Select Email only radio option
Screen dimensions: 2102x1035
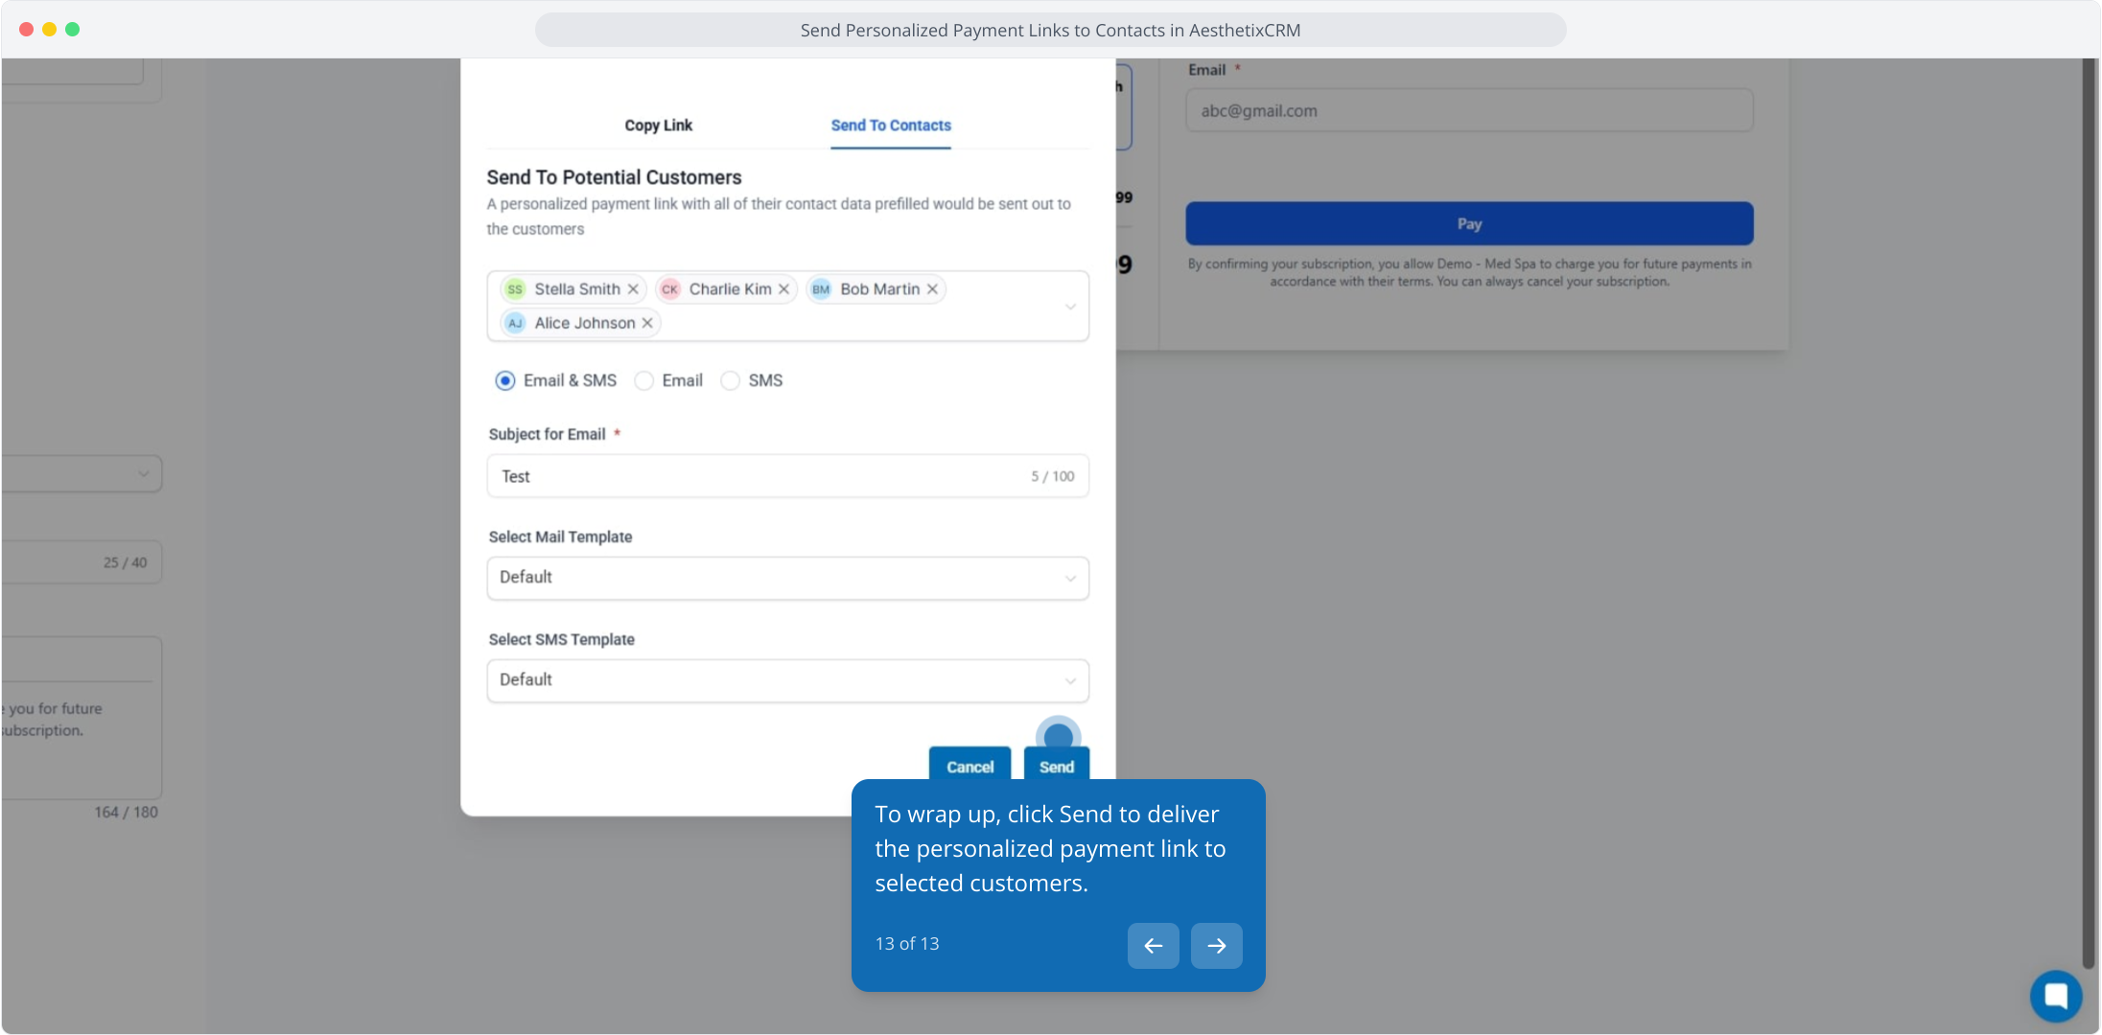(644, 381)
